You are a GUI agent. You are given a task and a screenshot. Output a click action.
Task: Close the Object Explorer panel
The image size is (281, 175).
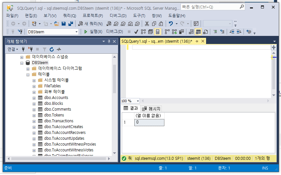pos(114,41)
